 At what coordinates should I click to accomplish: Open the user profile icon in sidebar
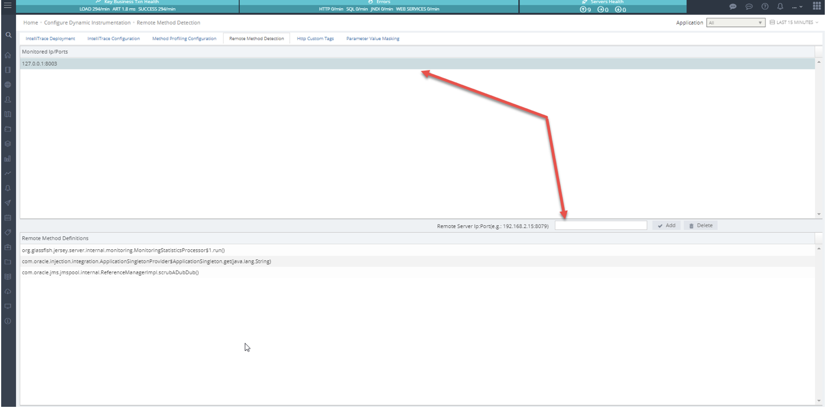pyautogui.click(x=8, y=99)
